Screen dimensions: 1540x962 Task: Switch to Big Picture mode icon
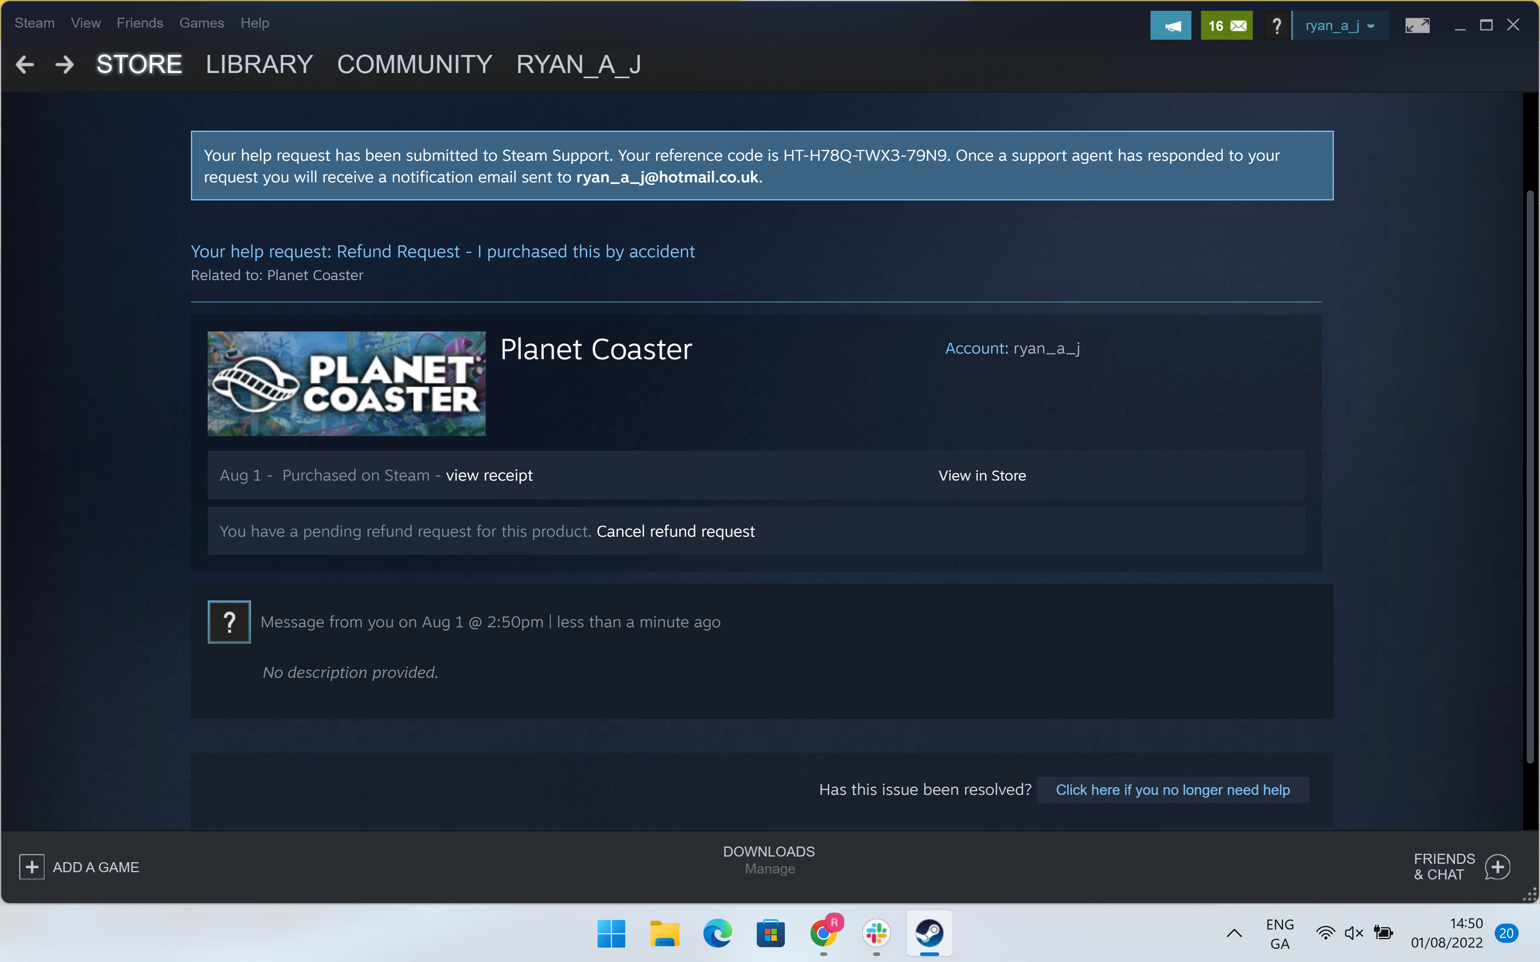coord(1417,25)
